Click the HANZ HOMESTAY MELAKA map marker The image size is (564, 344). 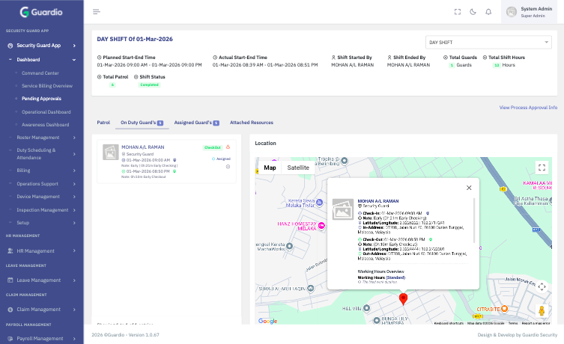pos(321,226)
